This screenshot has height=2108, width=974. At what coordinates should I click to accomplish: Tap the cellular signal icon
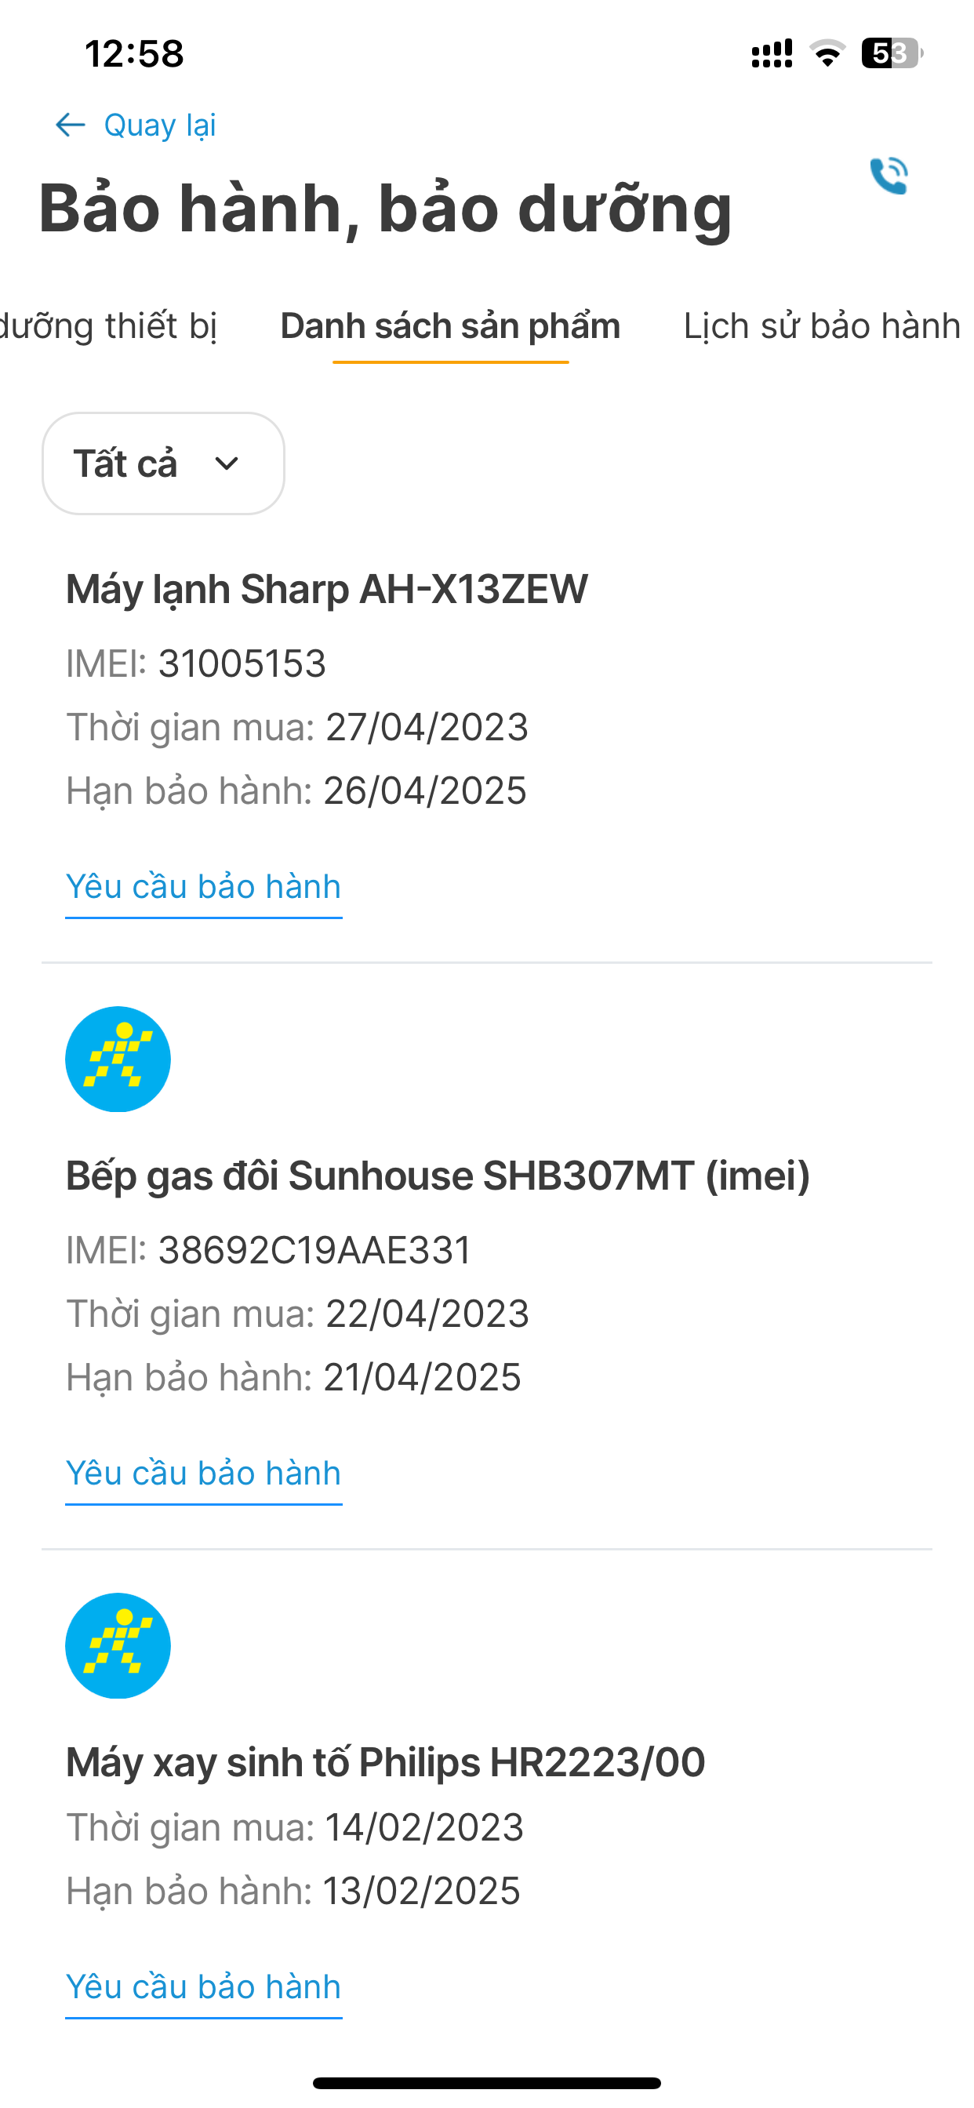coord(772,54)
